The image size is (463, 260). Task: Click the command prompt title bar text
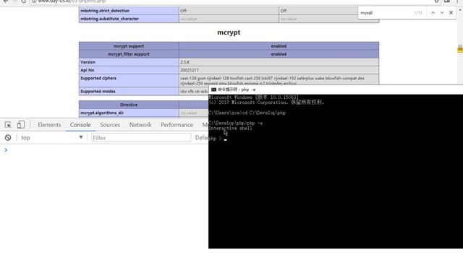point(237,90)
